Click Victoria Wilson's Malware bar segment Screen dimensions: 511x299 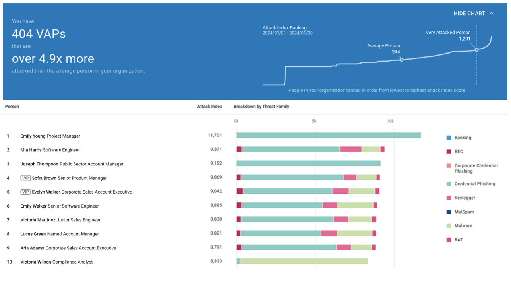(x=304, y=261)
